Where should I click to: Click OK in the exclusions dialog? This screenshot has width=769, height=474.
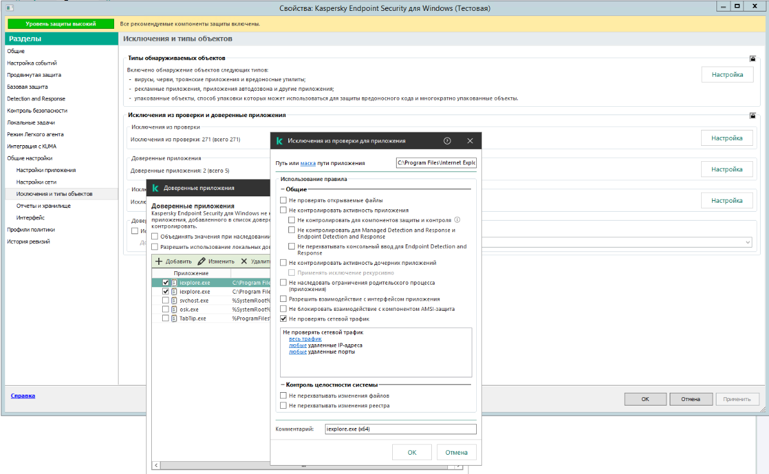[x=412, y=452]
